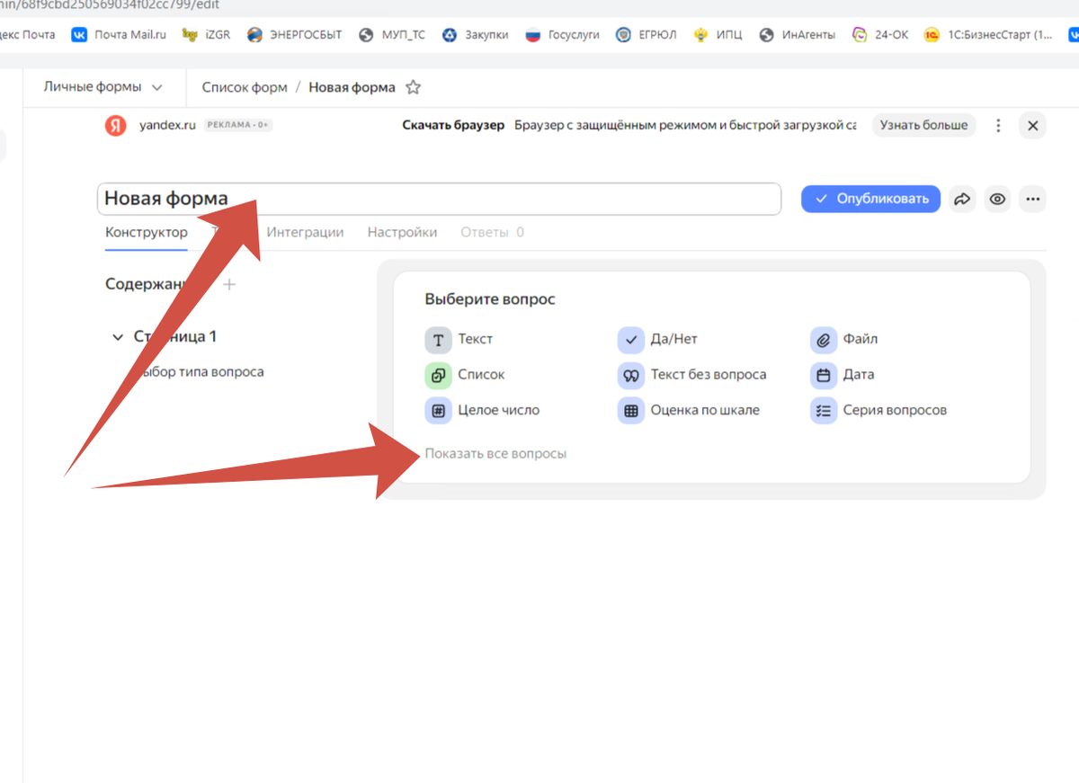Switch to the Настройки tab
The image size is (1079, 783).
point(402,232)
